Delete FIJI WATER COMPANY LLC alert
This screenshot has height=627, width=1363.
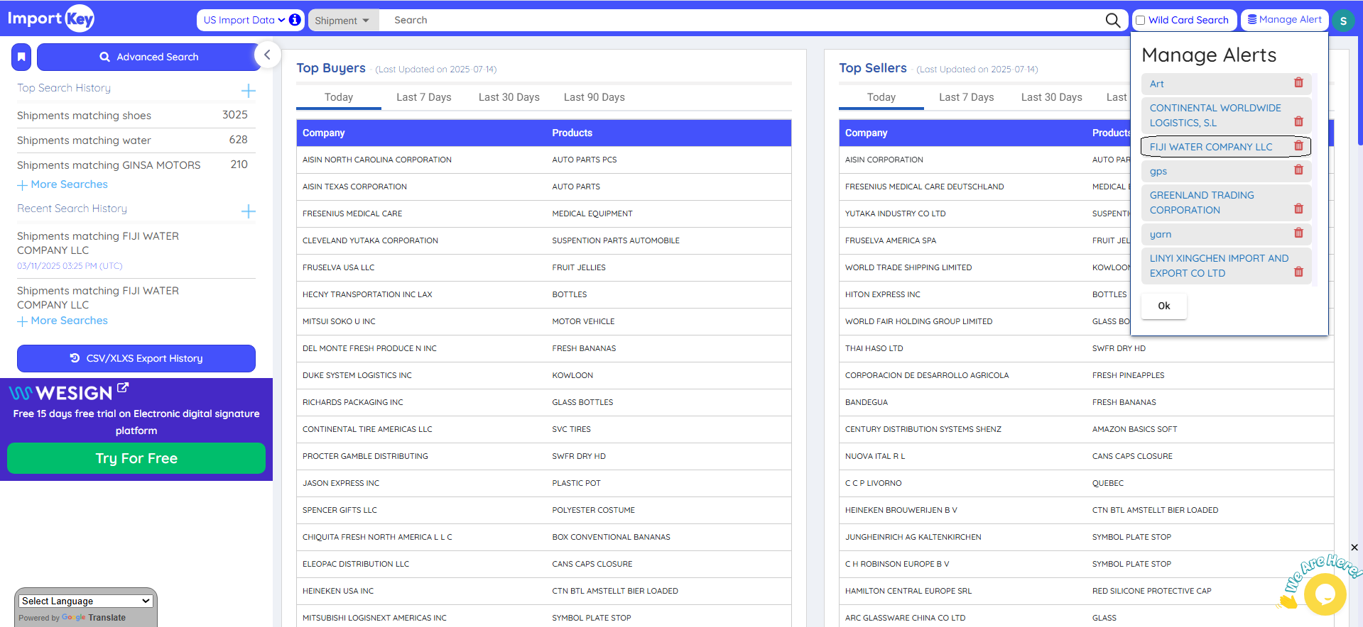pyautogui.click(x=1298, y=146)
